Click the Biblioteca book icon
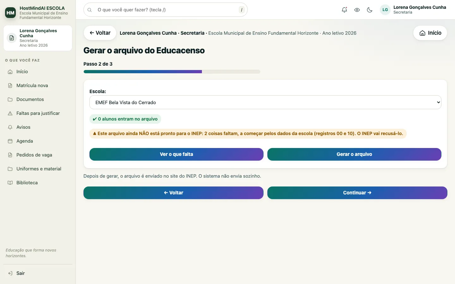The image size is (455, 284). (10, 183)
